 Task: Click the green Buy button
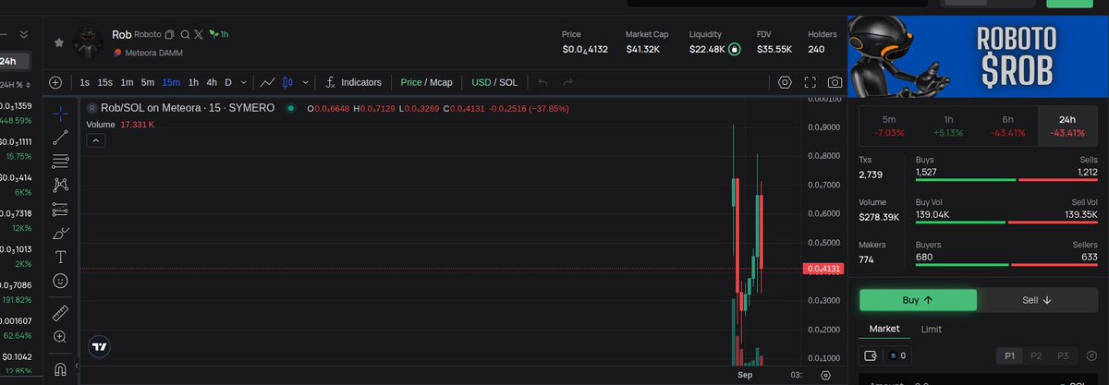click(x=918, y=300)
